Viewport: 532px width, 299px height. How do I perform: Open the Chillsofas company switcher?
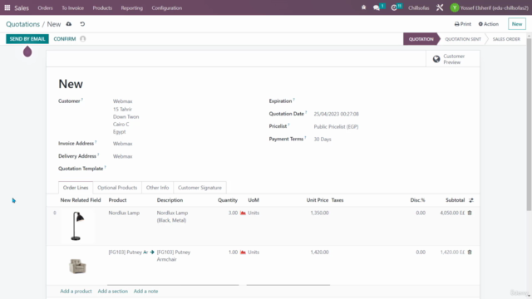pos(419,7)
